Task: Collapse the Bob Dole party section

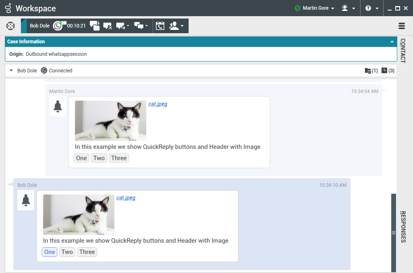Action: click(x=11, y=71)
